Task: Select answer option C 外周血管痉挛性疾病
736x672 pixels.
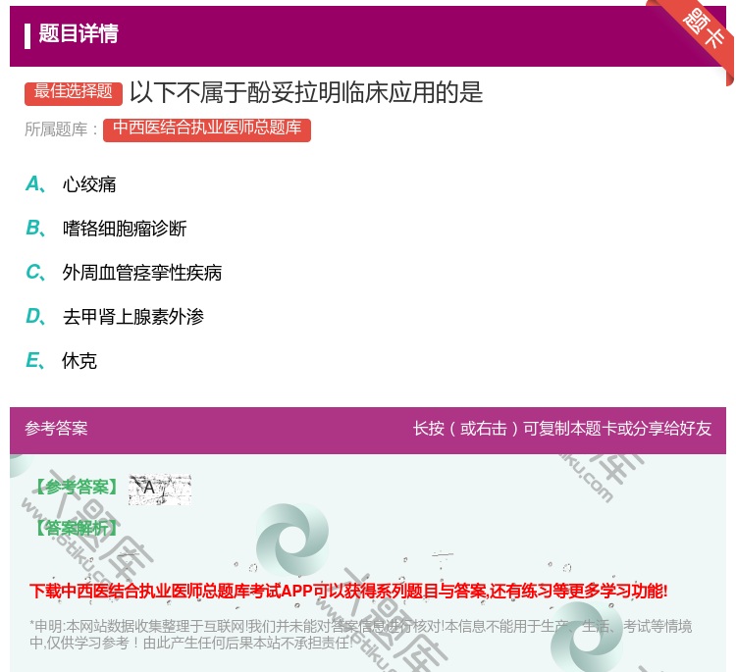Action: (124, 273)
